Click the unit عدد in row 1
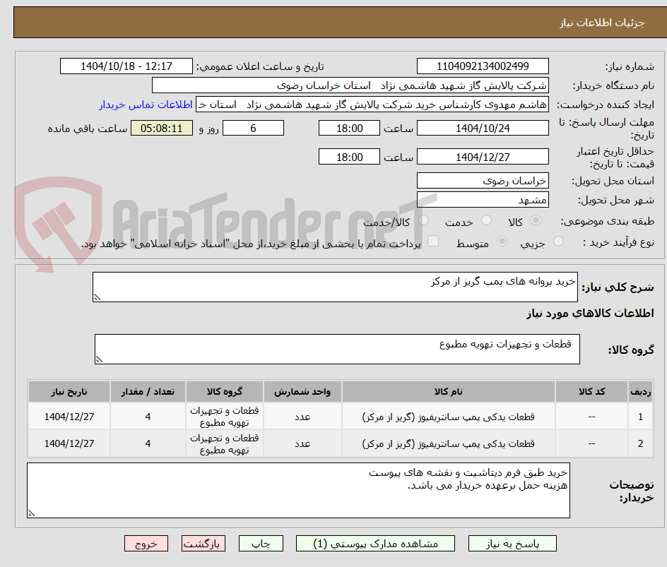The image size is (667, 567). pyautogui.click(x=302, y=417)
